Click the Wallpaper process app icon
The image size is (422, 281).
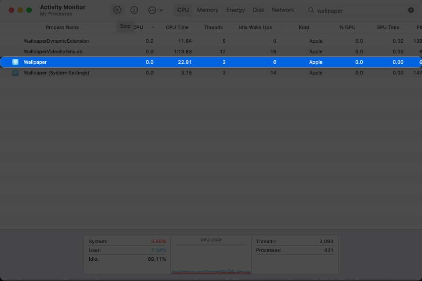point(15,62)
